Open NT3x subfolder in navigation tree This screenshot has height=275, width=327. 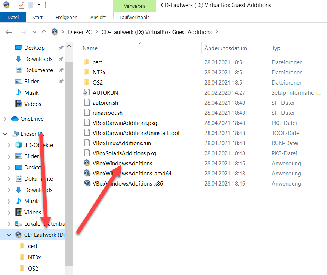coord(34,257)
